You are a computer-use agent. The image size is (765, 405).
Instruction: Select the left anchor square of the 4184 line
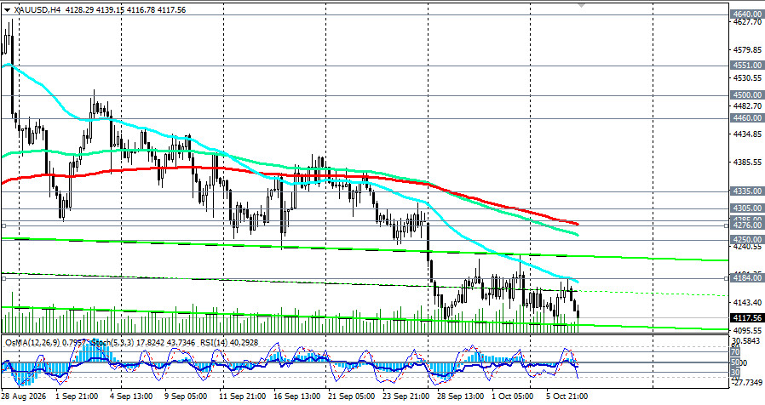[4, 278]
